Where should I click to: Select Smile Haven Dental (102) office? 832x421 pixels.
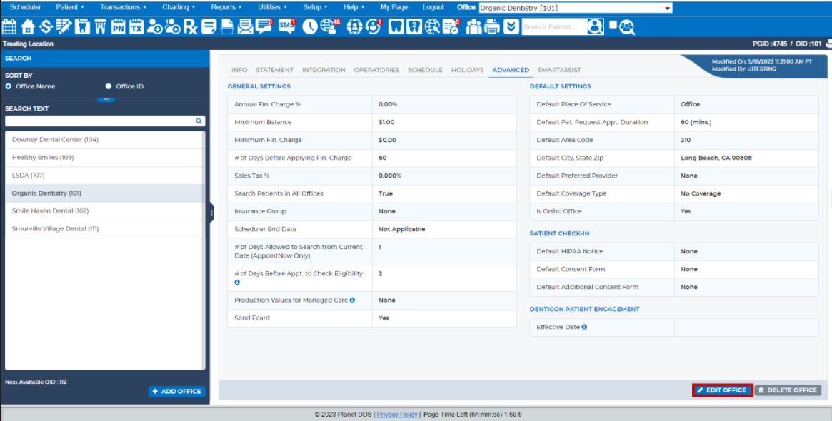[x=104, y=211]
